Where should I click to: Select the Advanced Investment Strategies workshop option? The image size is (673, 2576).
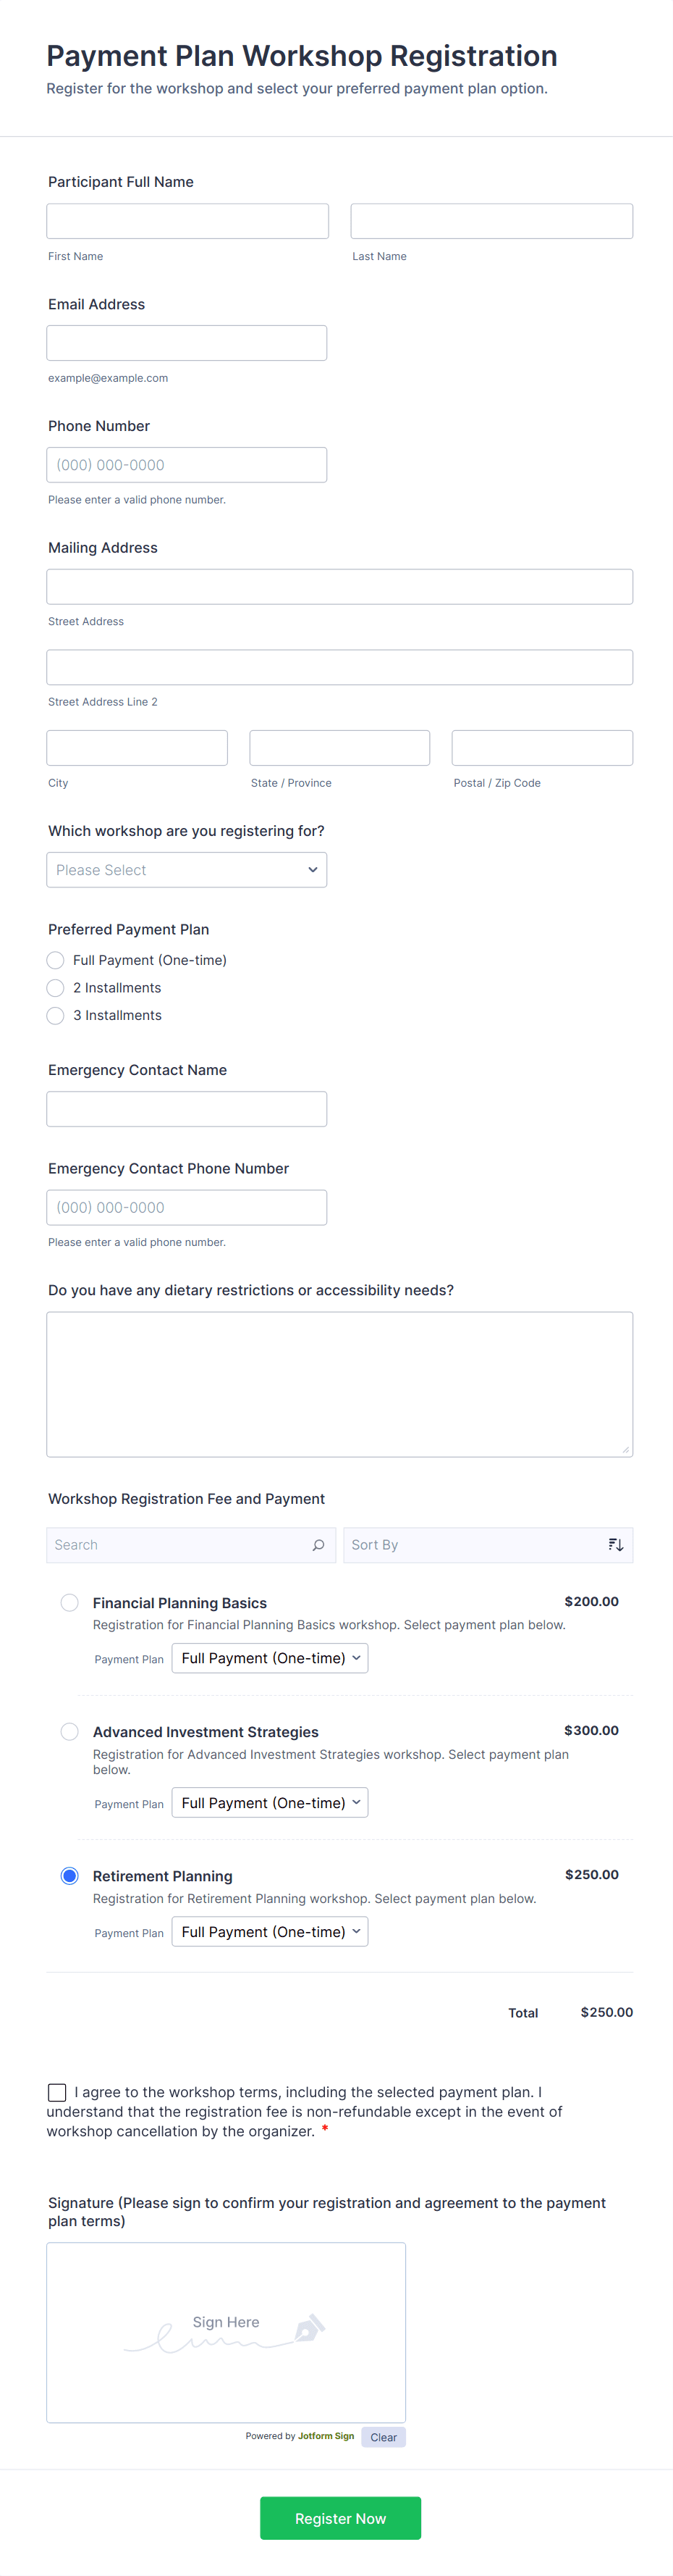[69, 1731]
